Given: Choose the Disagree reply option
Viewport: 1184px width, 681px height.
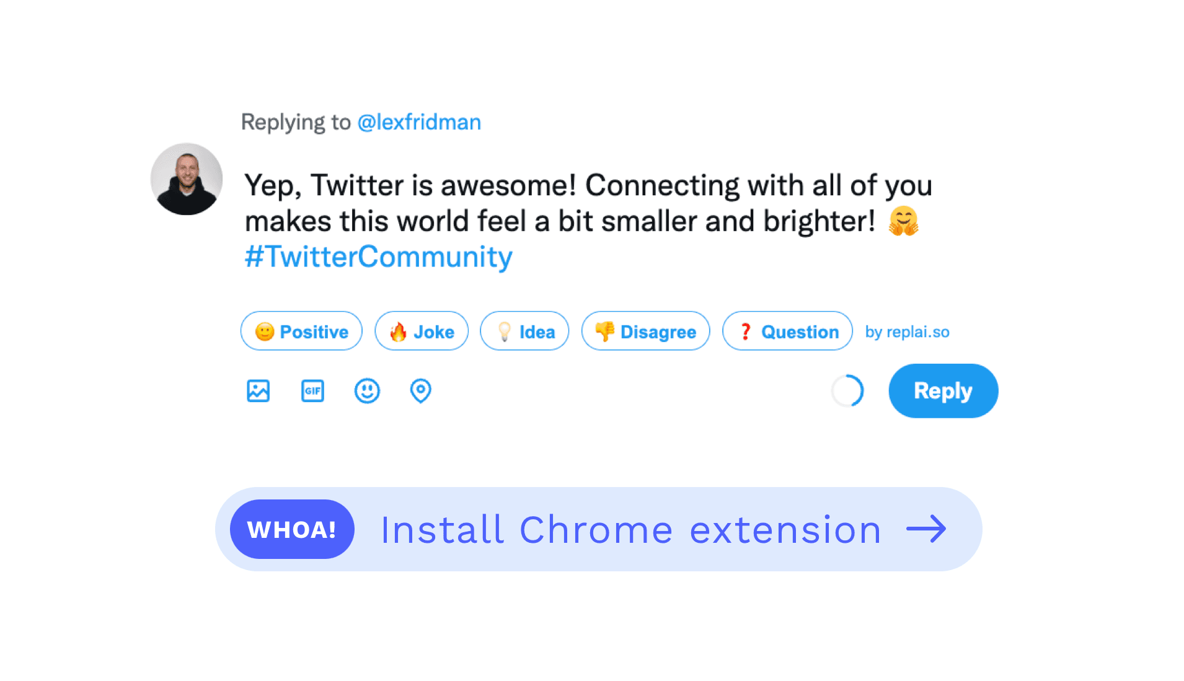Looking at the screenshot, I should click(x=645, y=332).
